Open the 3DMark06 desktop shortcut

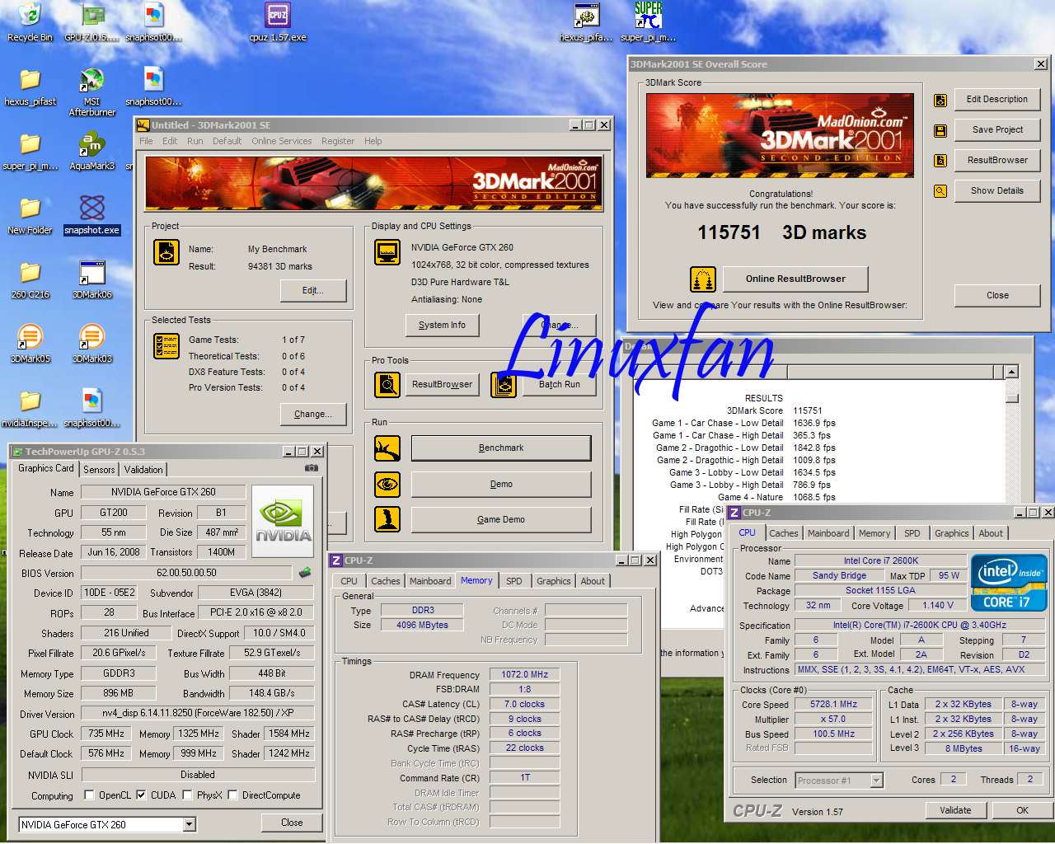91,279
